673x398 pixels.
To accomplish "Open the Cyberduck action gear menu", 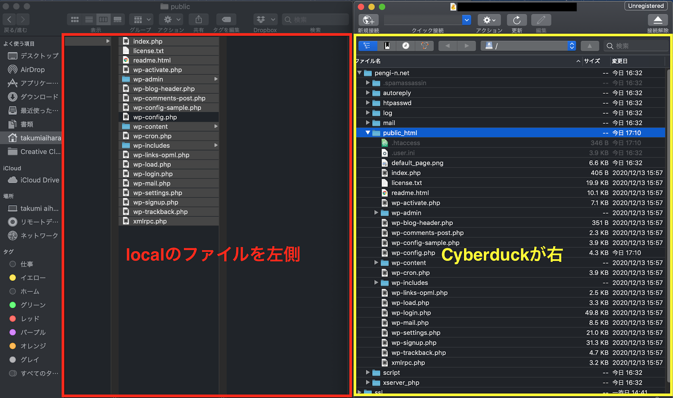I will point(489,20).
